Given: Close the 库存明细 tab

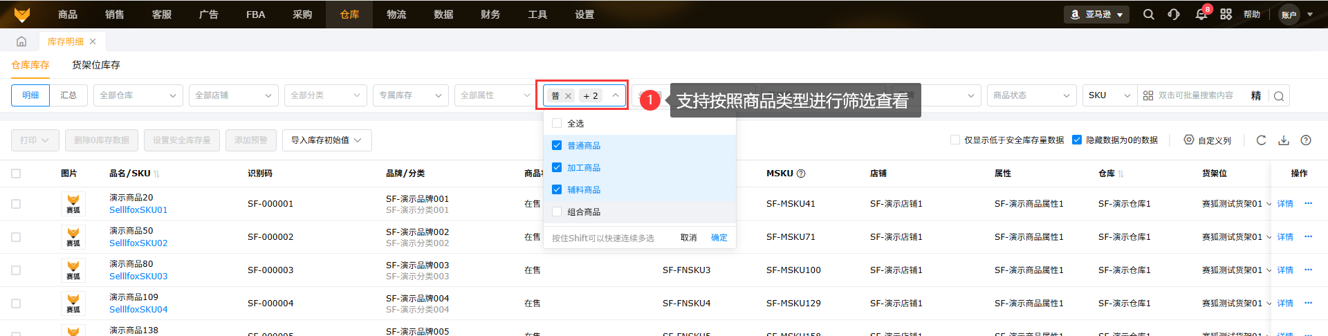Looking at the screenshot, I should [x=93, y=41].
